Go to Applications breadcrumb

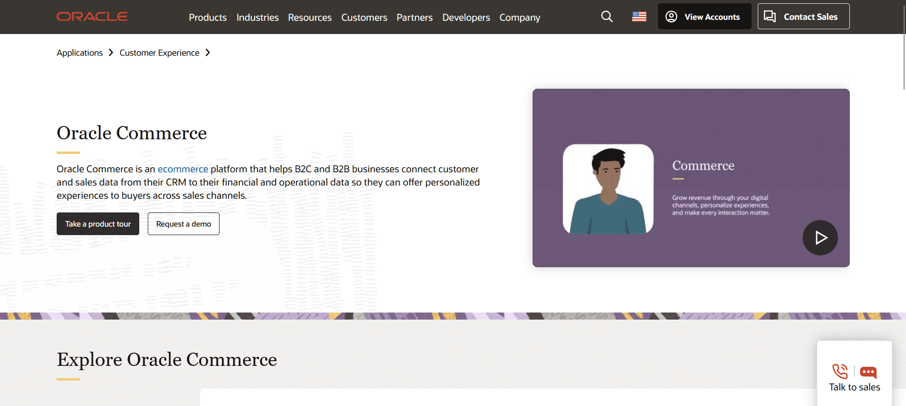point(80,53)
